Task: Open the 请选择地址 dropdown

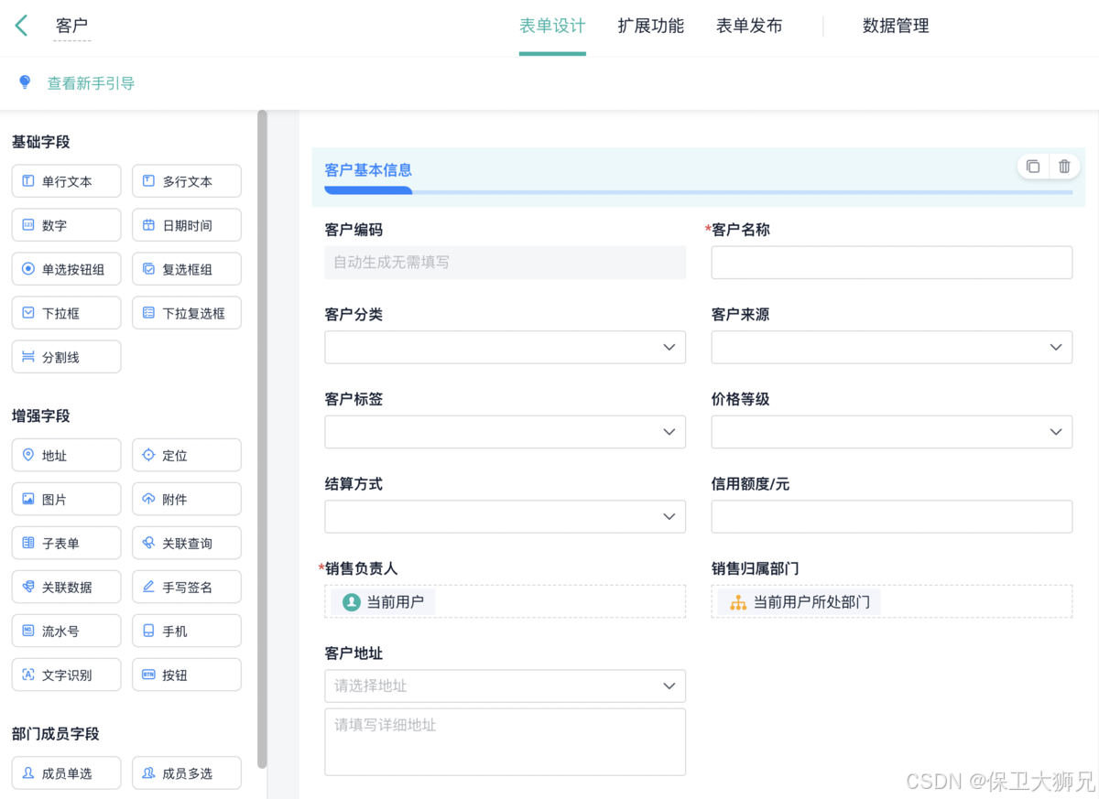Action: tap(505, 686)
